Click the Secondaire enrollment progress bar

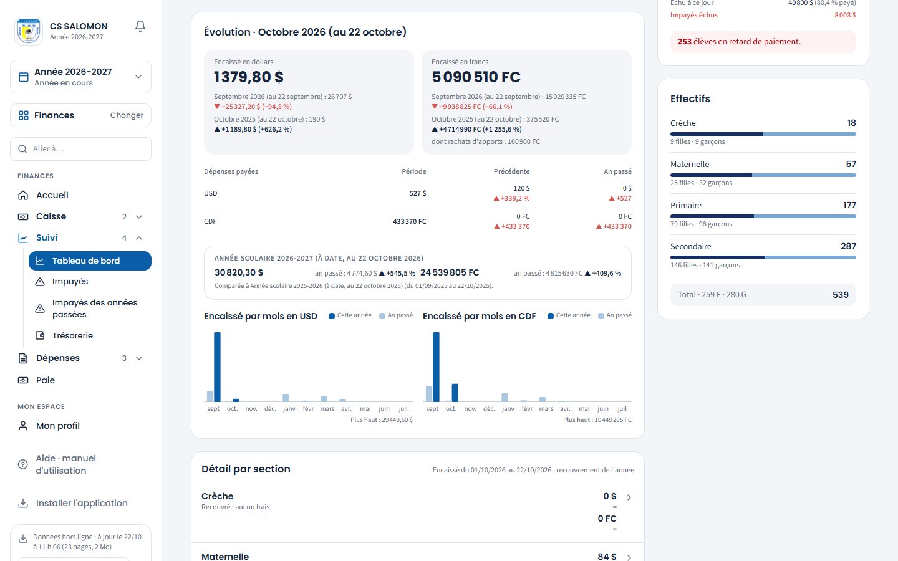(763, 257)
